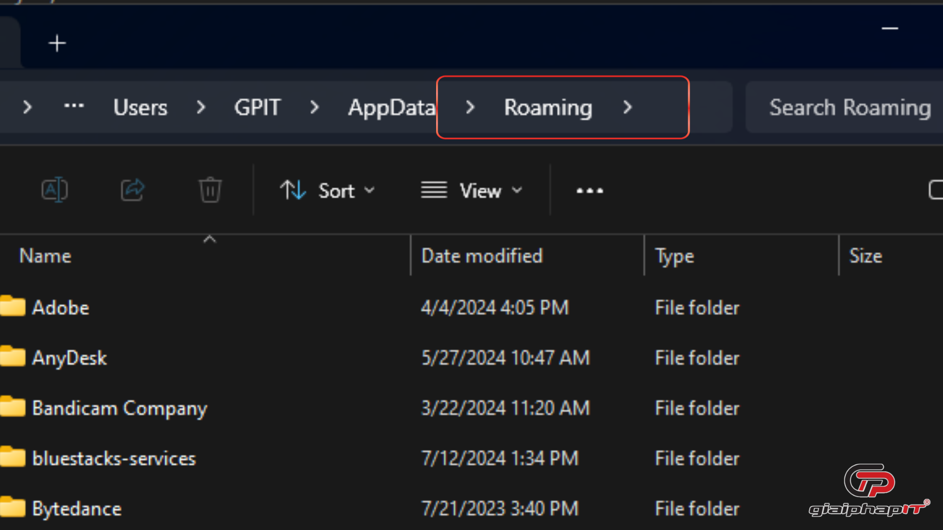Navigate to Users via breadcrumb
The image size is (943, 530).
click(140, 107)
